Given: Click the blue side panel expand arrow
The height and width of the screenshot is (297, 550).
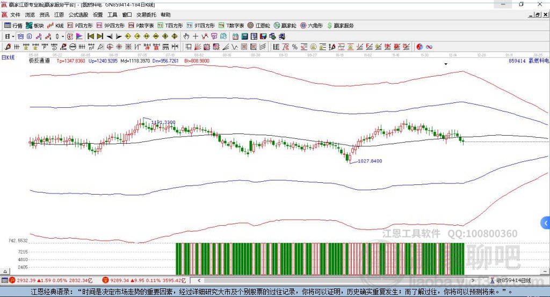Looking at the screenshot, I should pos(546,222).
